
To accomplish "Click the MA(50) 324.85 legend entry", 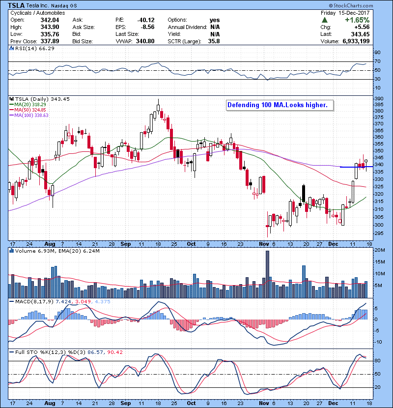I will [28, 110].
